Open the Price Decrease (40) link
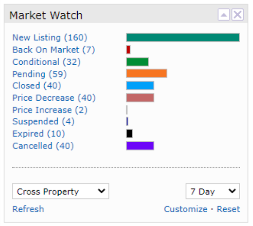This screenshot has height=226, width=253. click(54, 98)
